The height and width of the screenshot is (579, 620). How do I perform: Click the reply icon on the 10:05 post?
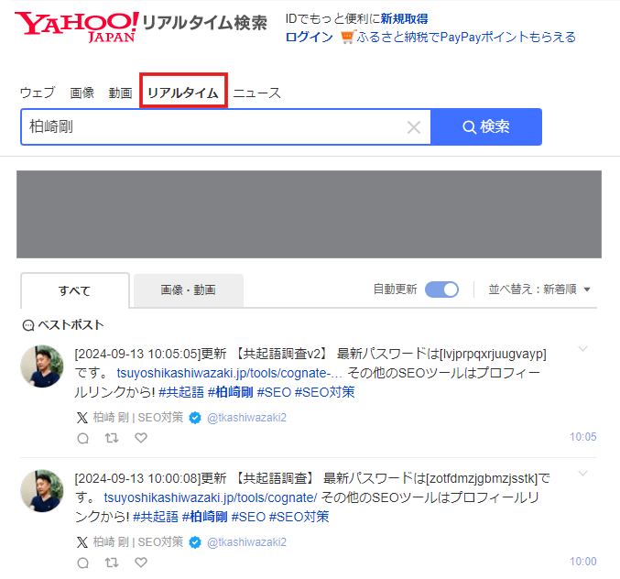click(83, 438)
